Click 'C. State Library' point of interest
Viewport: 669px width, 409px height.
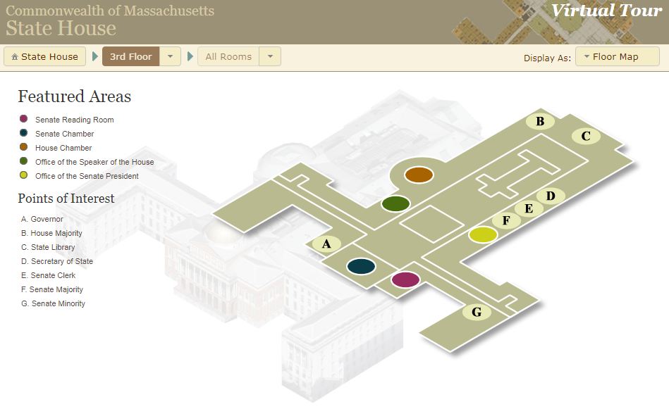point(48,247)
